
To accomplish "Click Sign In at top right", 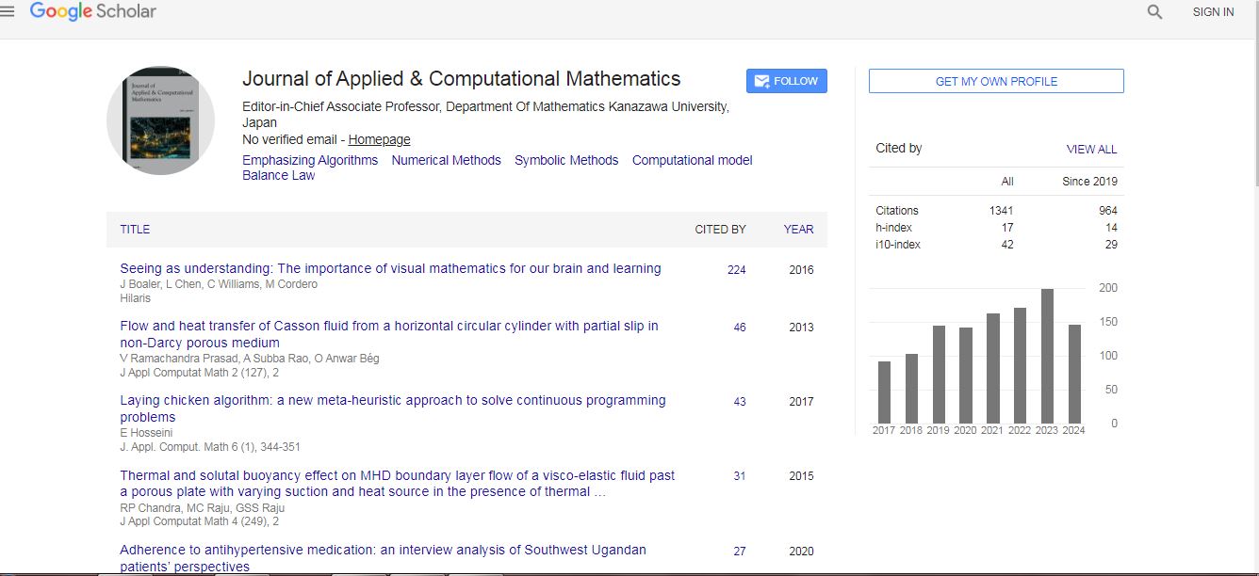I will click(x=1213, y=12).
